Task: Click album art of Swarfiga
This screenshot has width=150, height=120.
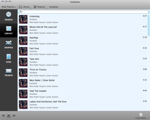Action: [23, 41]
